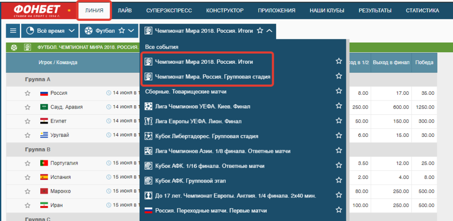Open СУПЕРЭКСПРЕСС tab
Screen dimensions: 453x221
click(x=169, y=11)
